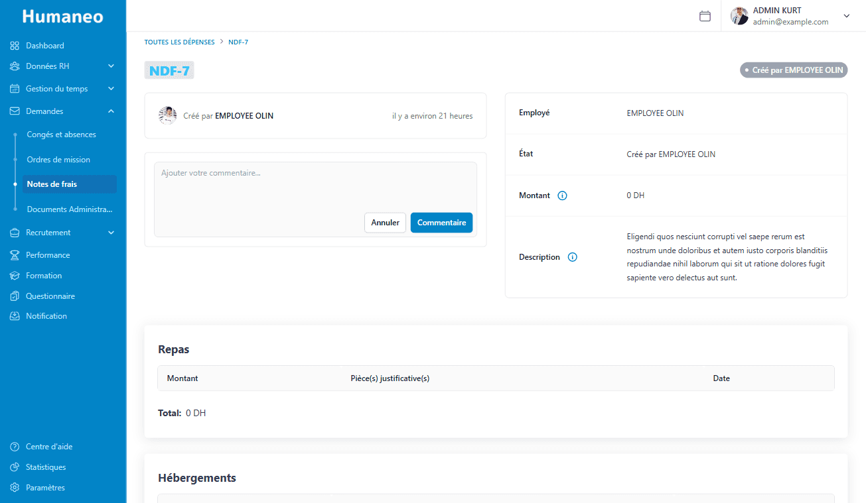
Task: Click the calendar icon in top header
Action: 705,16
